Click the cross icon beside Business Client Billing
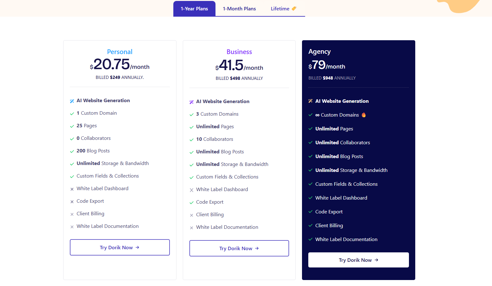492x286 pixels. pos(192,215)
